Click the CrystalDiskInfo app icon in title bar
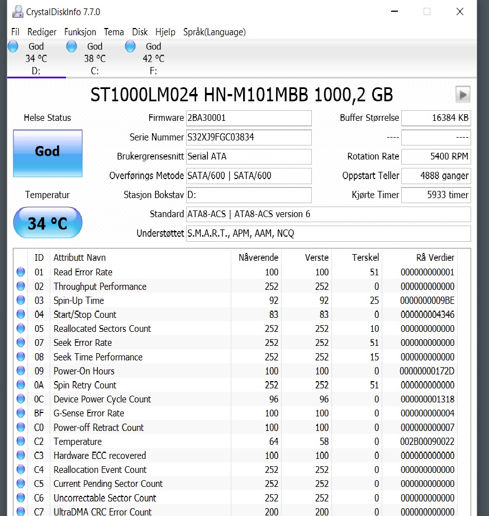 [17, 12]
